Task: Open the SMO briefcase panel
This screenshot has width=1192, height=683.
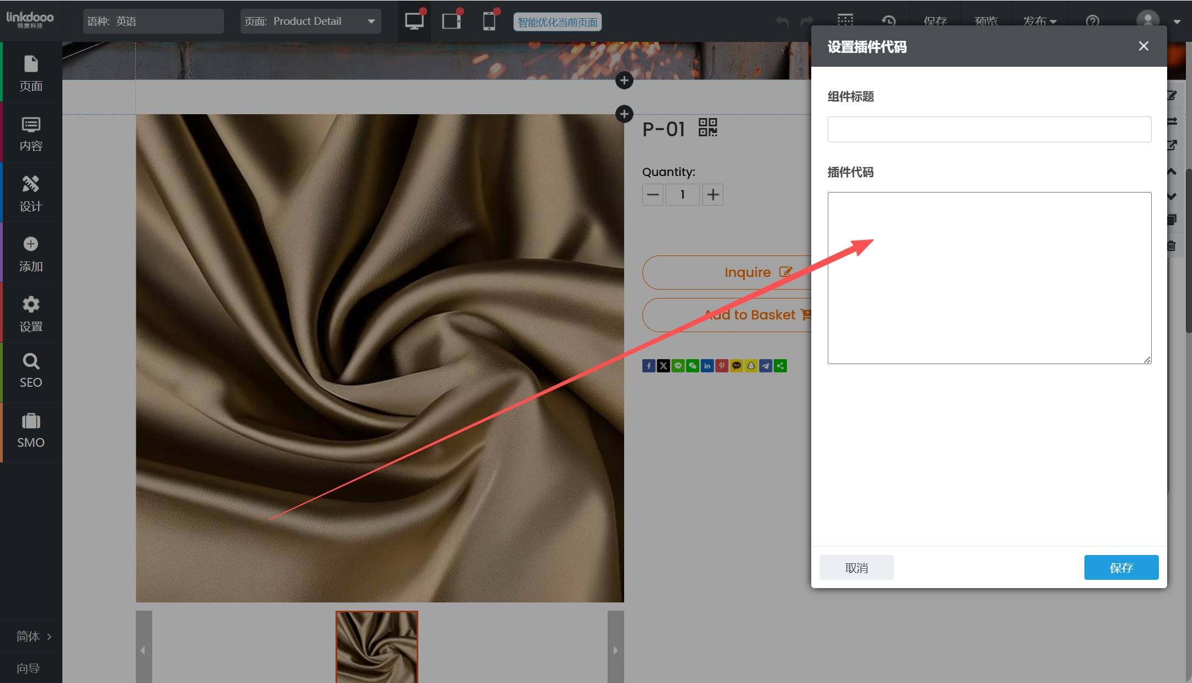Action: pyautogui.click(x=31, y=431)
